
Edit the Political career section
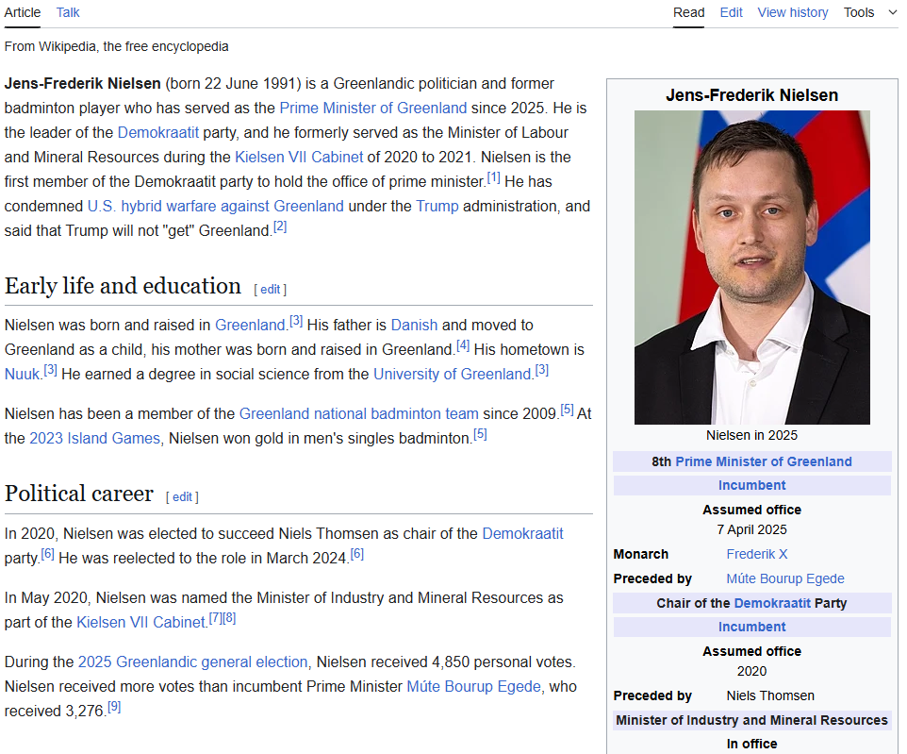click(182, 497)
